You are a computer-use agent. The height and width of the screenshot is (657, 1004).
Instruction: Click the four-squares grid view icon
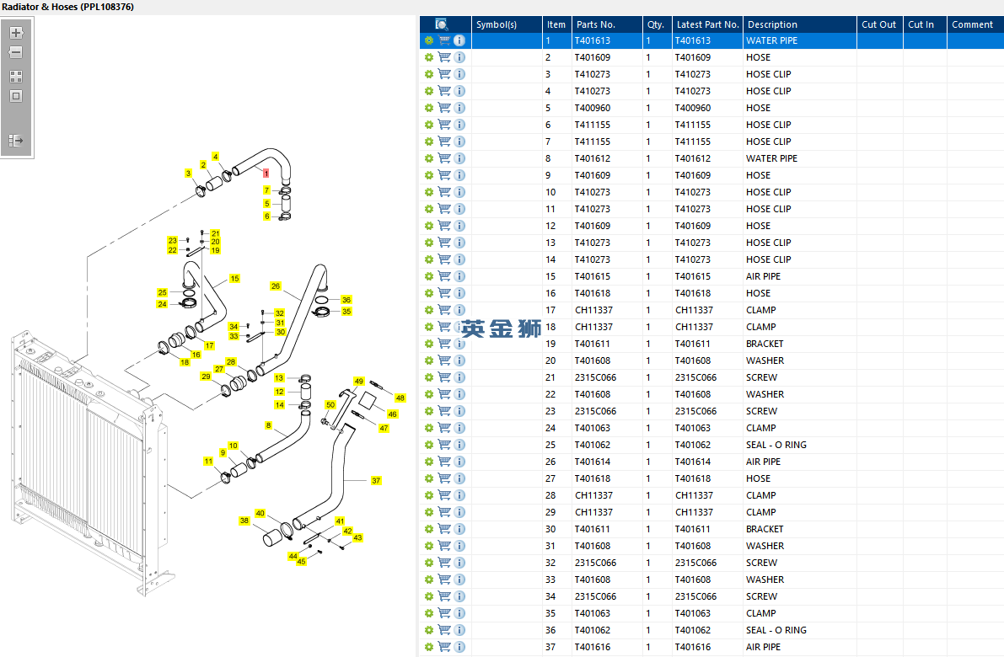pos(17,77)
